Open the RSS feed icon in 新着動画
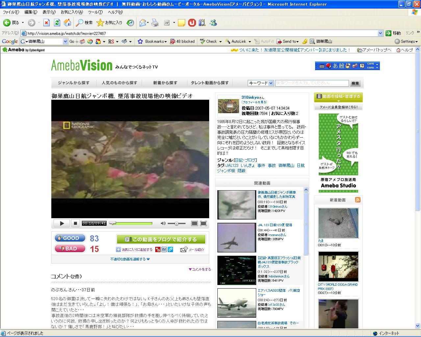421x337 pixels. pos(358,200)
